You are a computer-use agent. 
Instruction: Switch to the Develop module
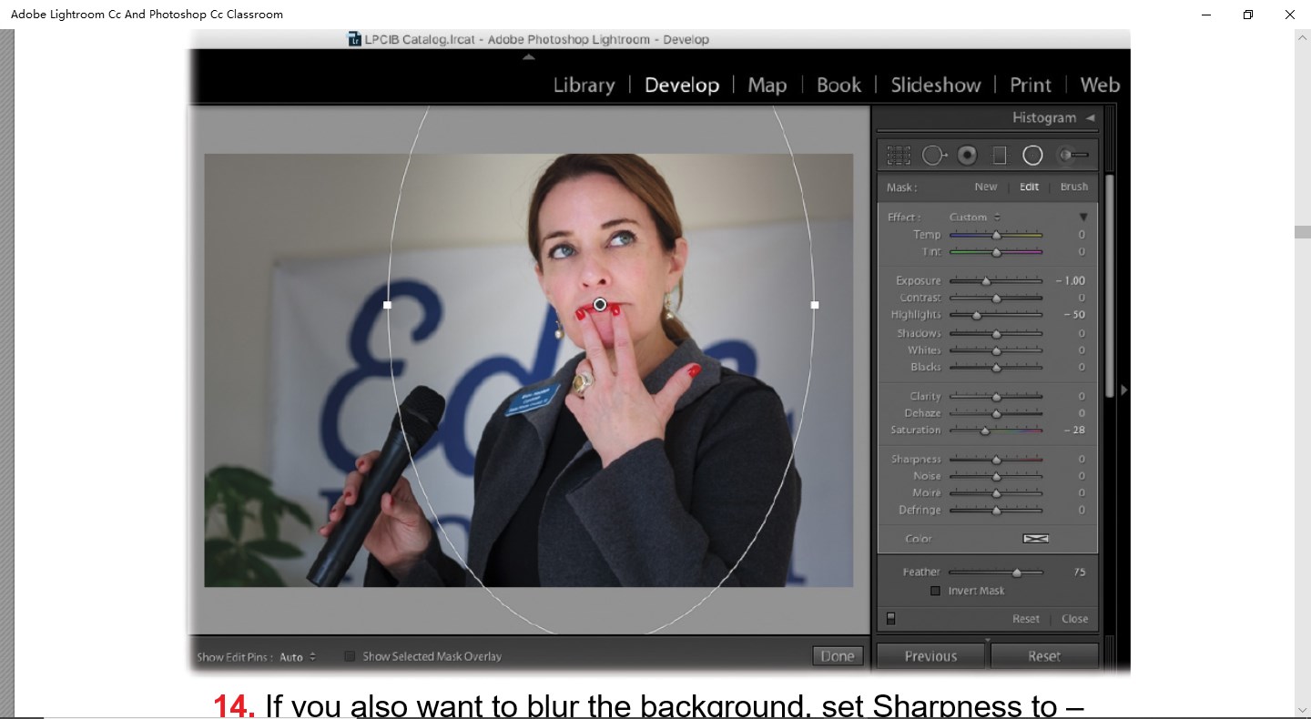682,85
